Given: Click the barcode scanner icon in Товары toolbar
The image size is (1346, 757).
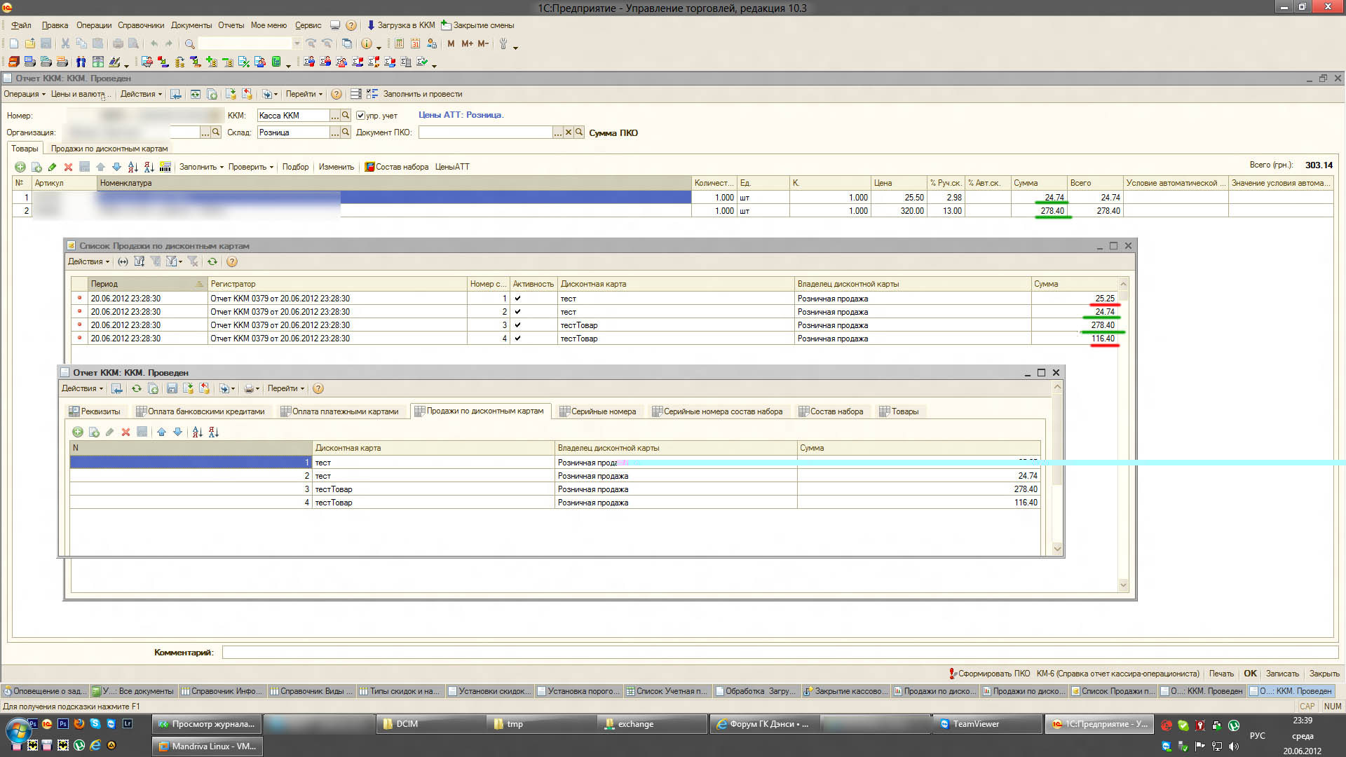Looking at the screenshot, I should point(165,167).
